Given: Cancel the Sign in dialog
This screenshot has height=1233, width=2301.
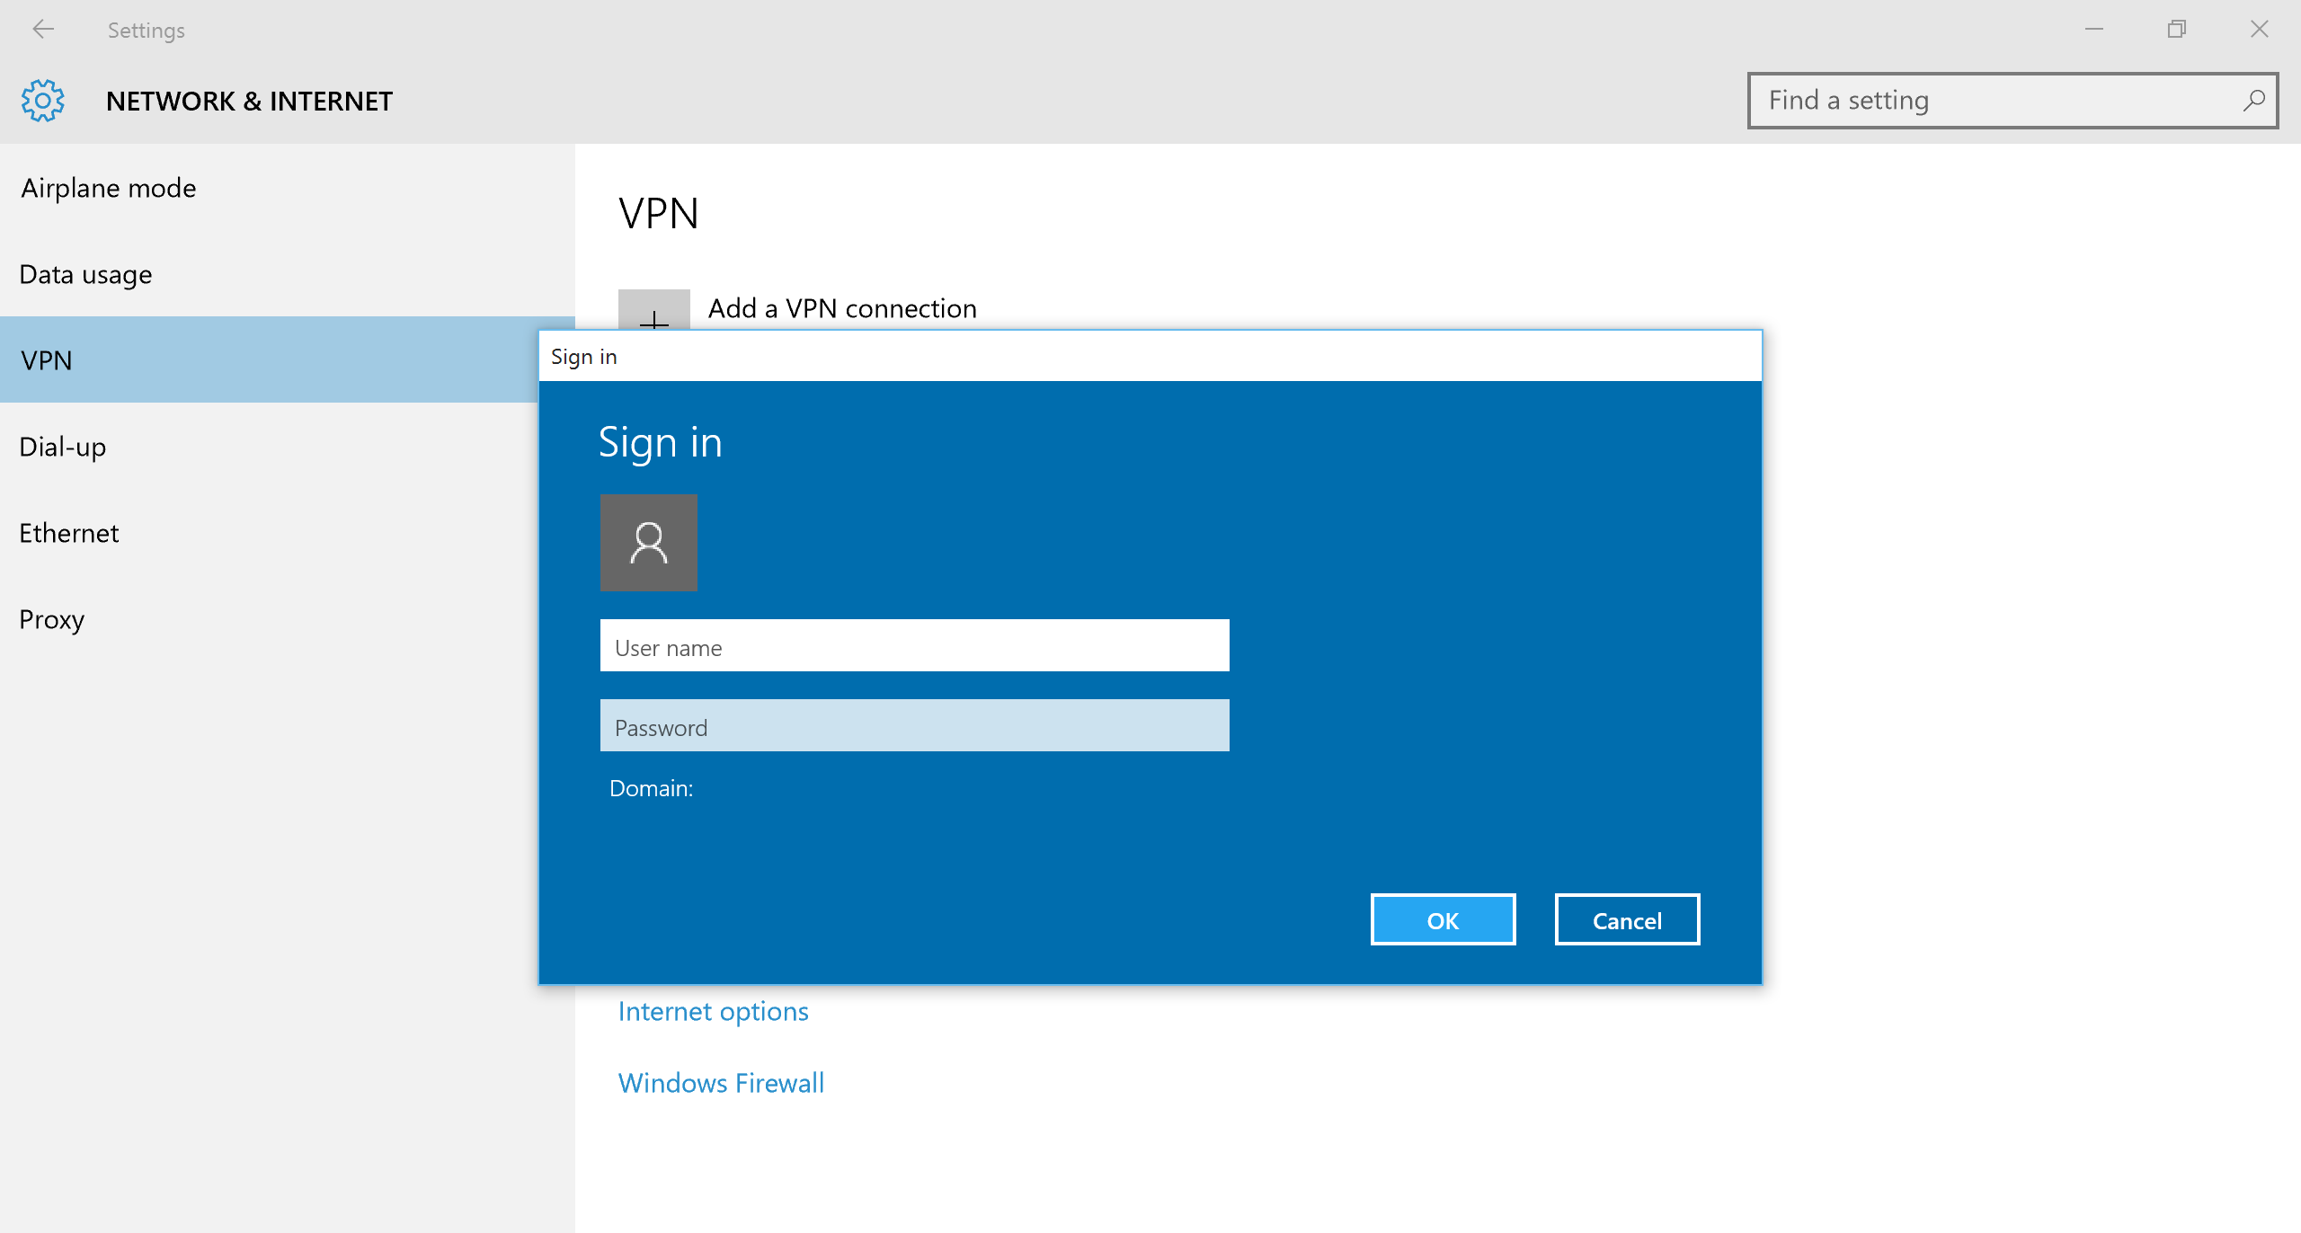Looking at the screenshot, I should pyautogui.click(x=1627, y=919).
